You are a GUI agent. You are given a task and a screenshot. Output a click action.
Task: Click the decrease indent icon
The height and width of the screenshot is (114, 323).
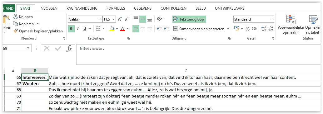pos(159,29)
